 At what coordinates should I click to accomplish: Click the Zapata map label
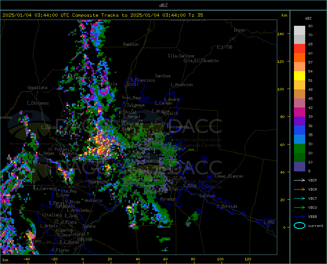pyautogui.click(x=89, y=226)
